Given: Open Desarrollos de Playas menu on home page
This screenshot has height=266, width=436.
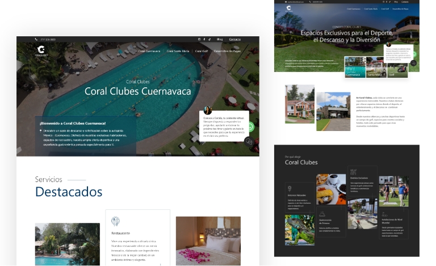Looking at the screenshot, I should pyautogui.click(x=400, y=9).
